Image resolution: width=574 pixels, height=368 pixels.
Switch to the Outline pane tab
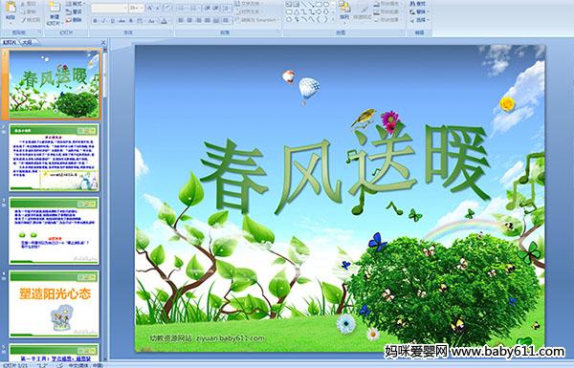28,42
